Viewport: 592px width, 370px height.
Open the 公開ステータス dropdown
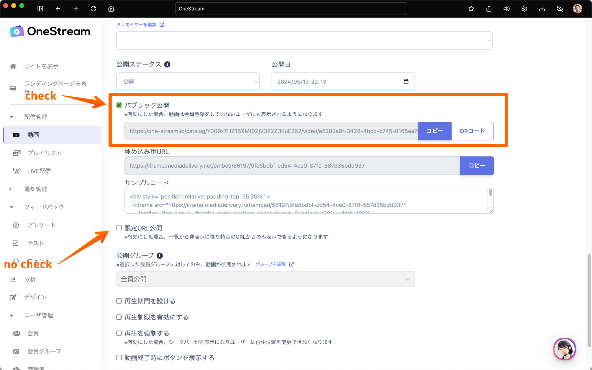coord(188,82)
